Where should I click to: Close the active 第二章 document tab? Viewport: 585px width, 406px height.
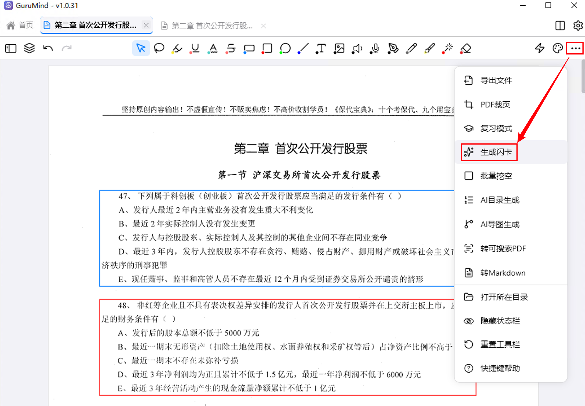click(146, 25)
